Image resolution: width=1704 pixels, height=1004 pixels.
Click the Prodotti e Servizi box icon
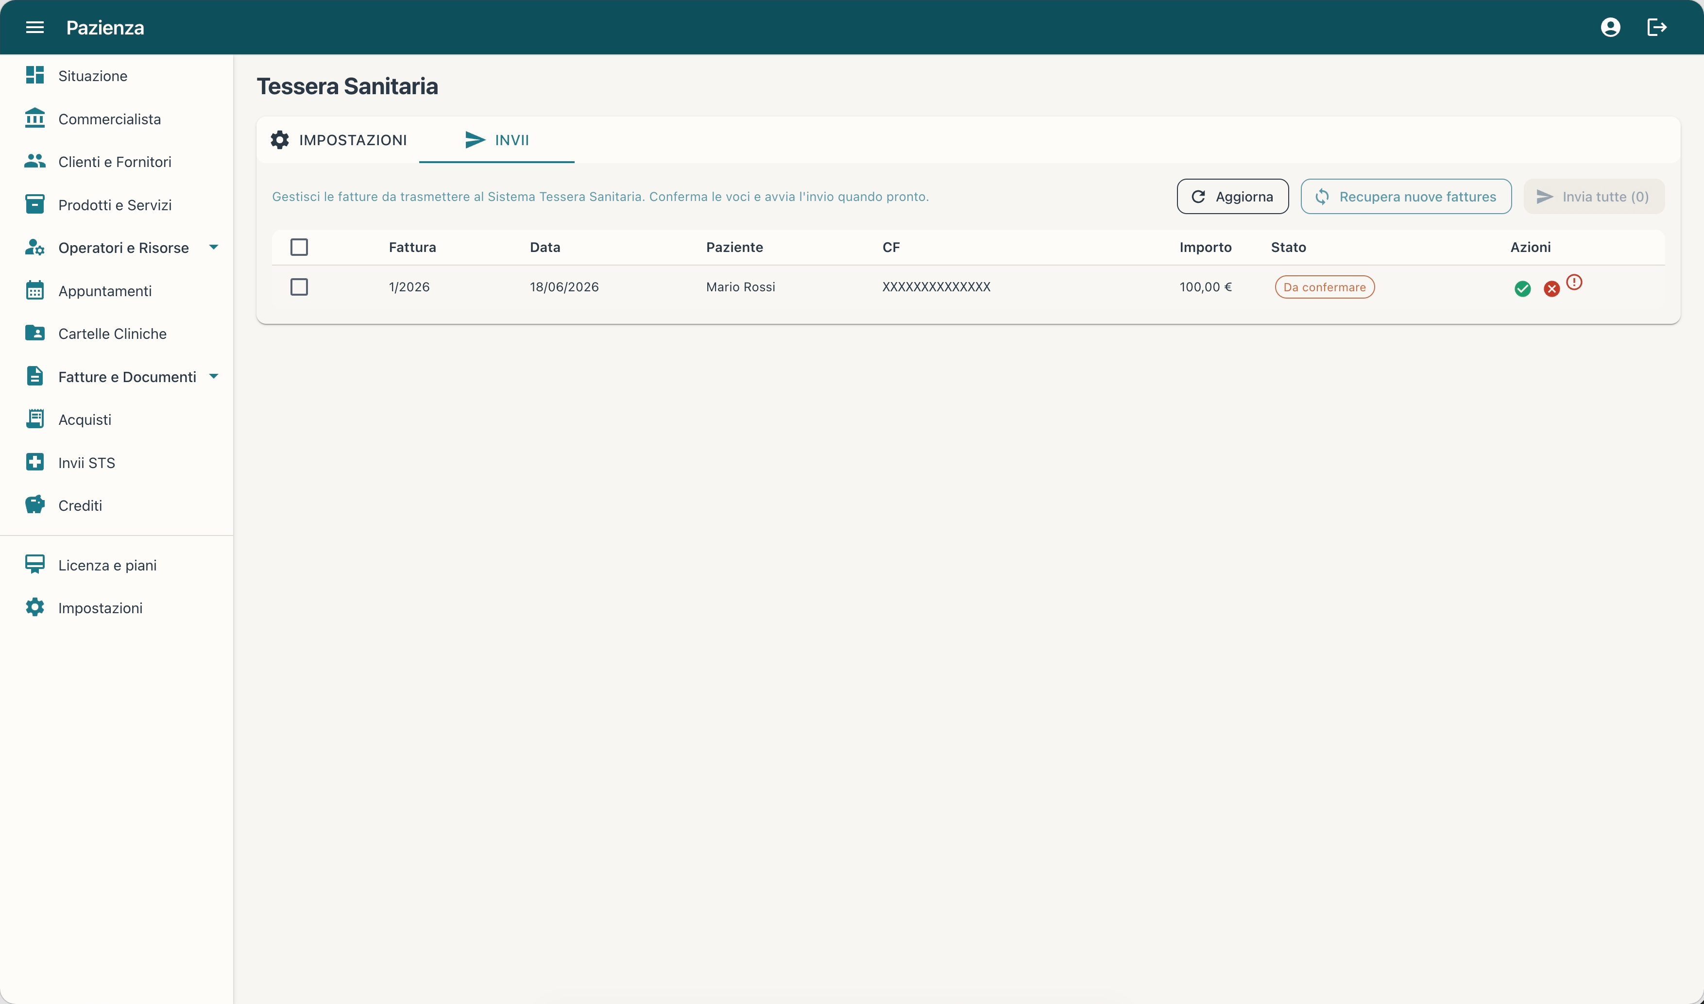pos(34,204)
